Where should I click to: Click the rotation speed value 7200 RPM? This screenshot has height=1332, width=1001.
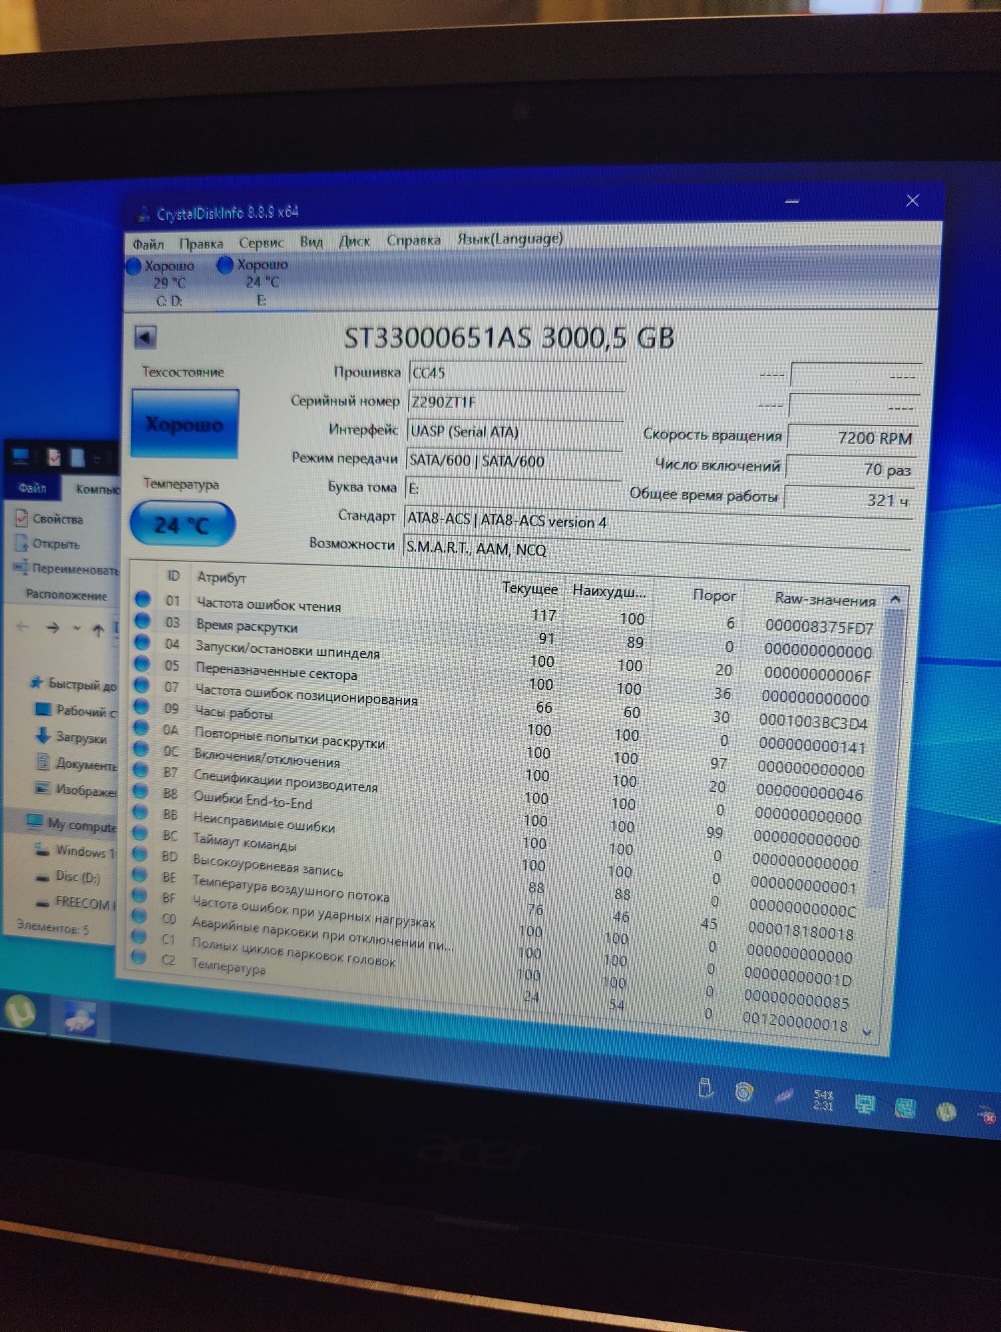click(x=853, y=437)
